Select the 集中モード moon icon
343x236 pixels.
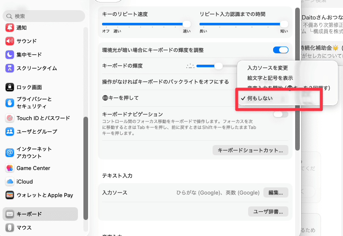click(10, 55)
